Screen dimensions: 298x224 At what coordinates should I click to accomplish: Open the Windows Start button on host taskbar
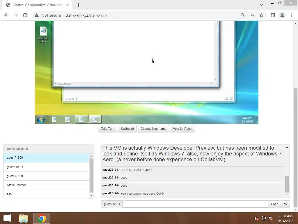(x=7, y=218)
